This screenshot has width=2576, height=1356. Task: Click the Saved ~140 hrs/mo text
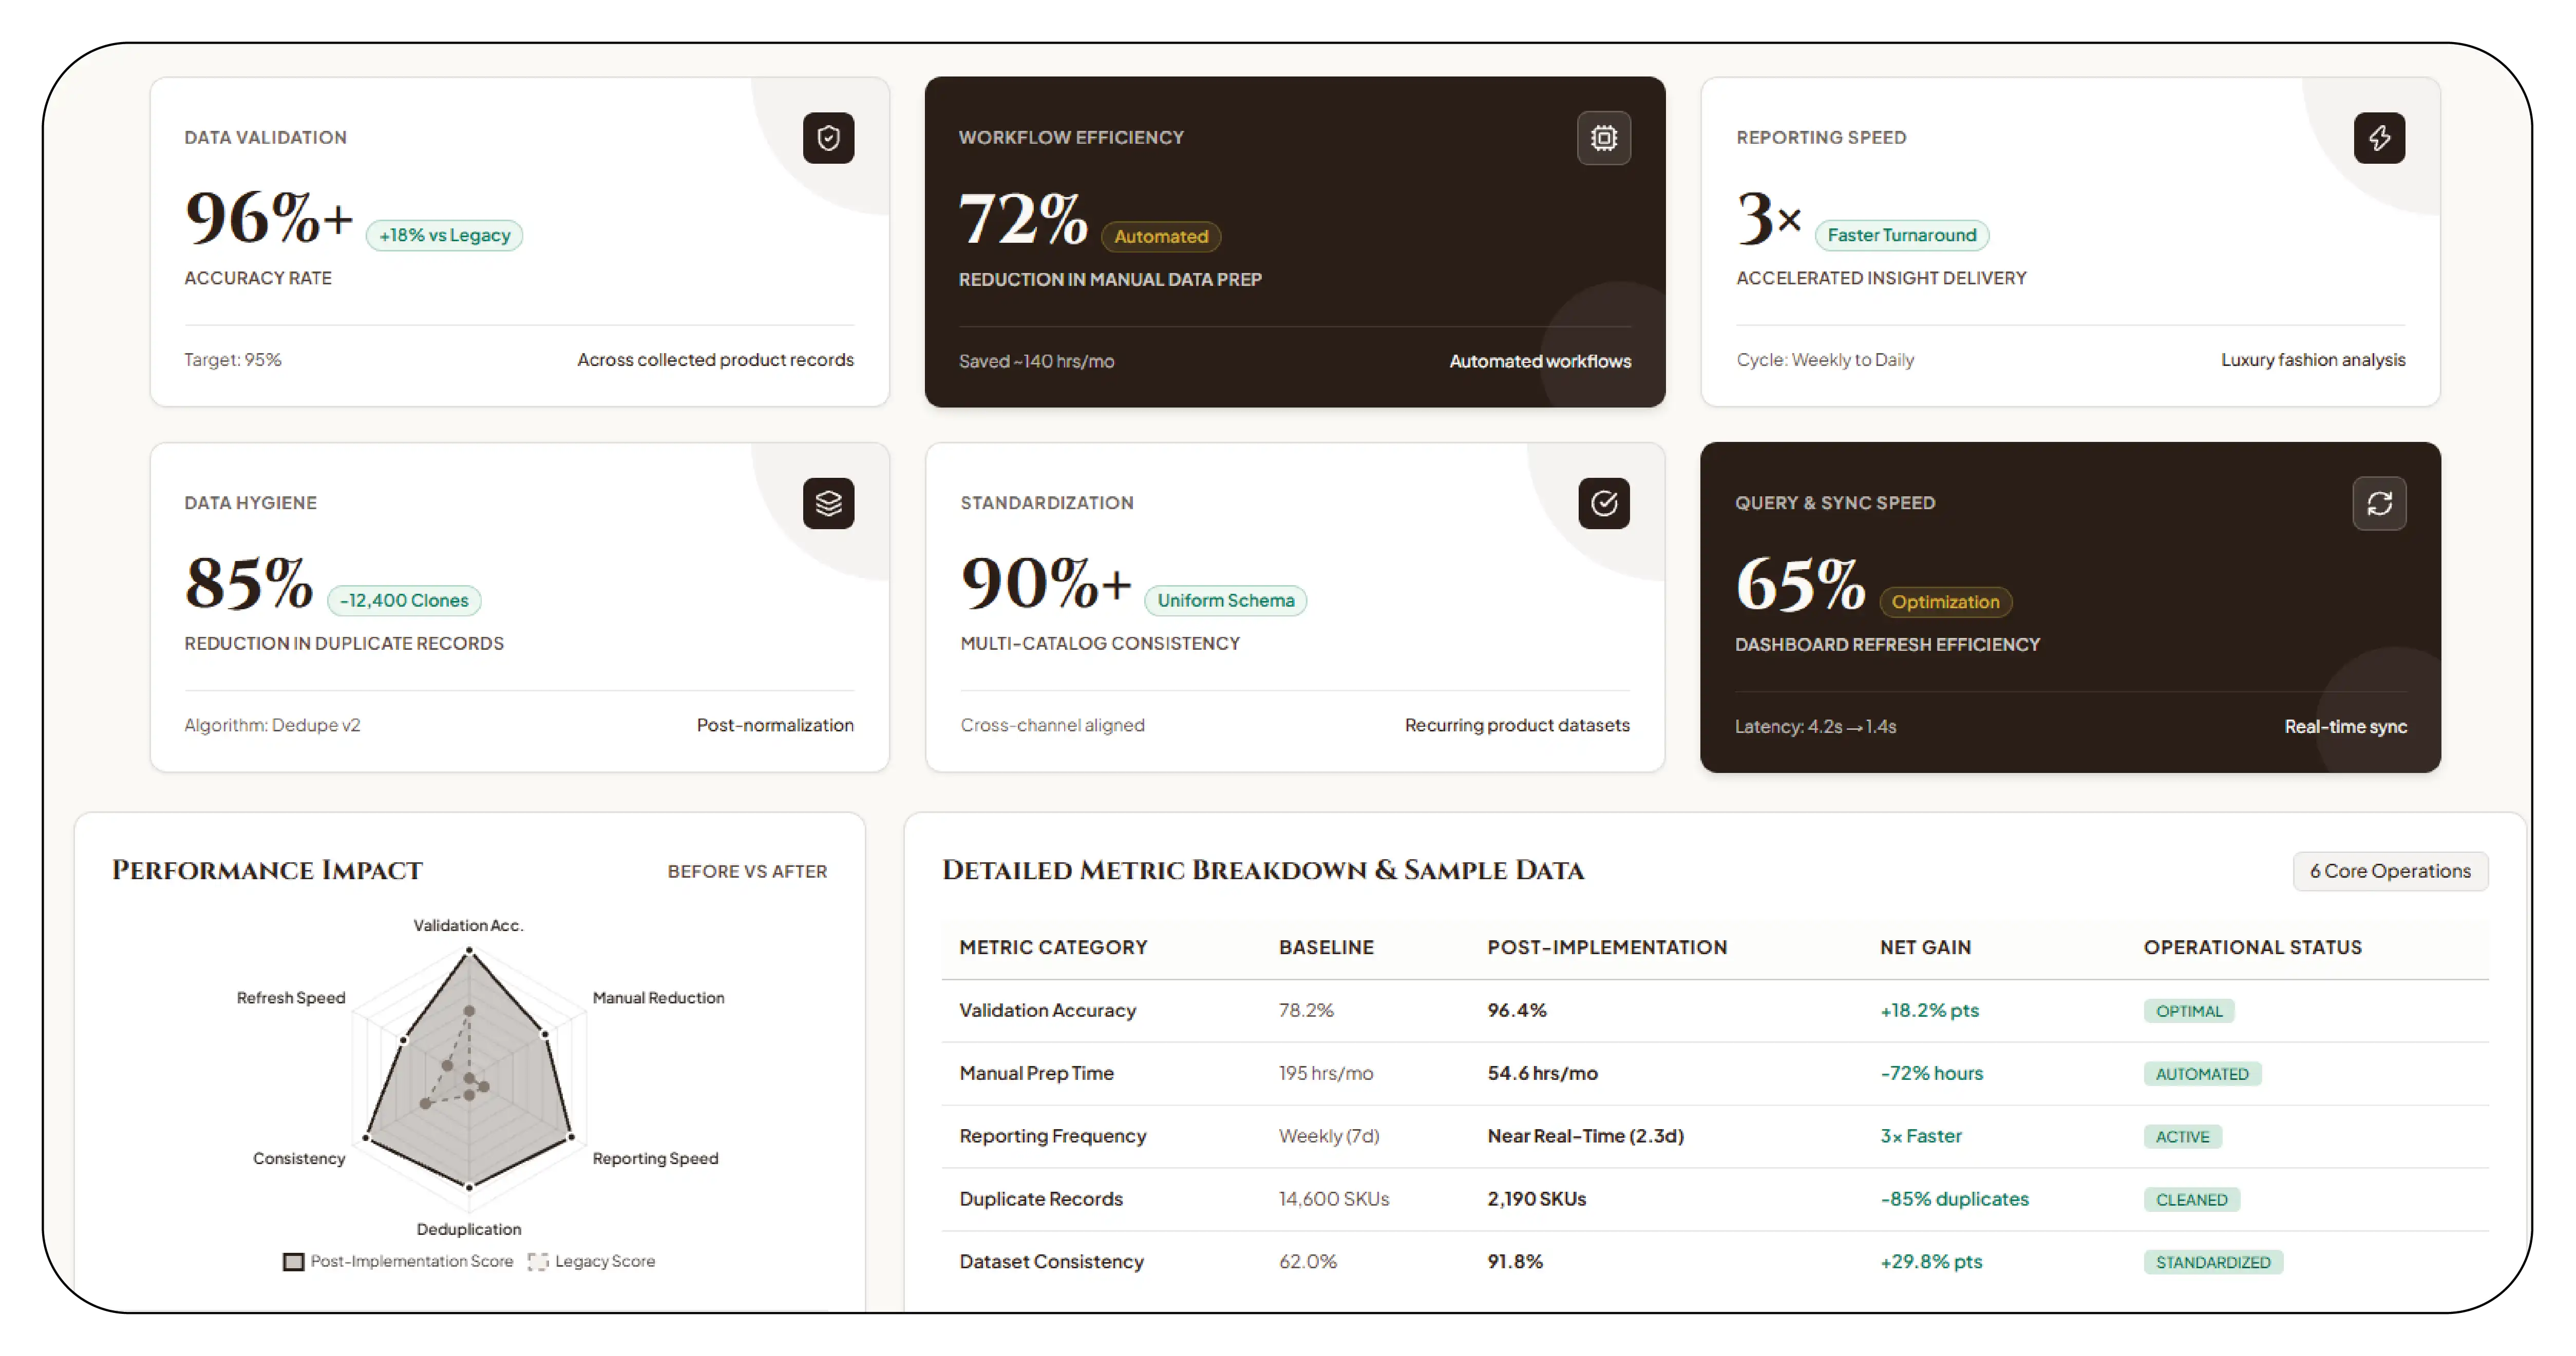click(x=1036, y=361)
